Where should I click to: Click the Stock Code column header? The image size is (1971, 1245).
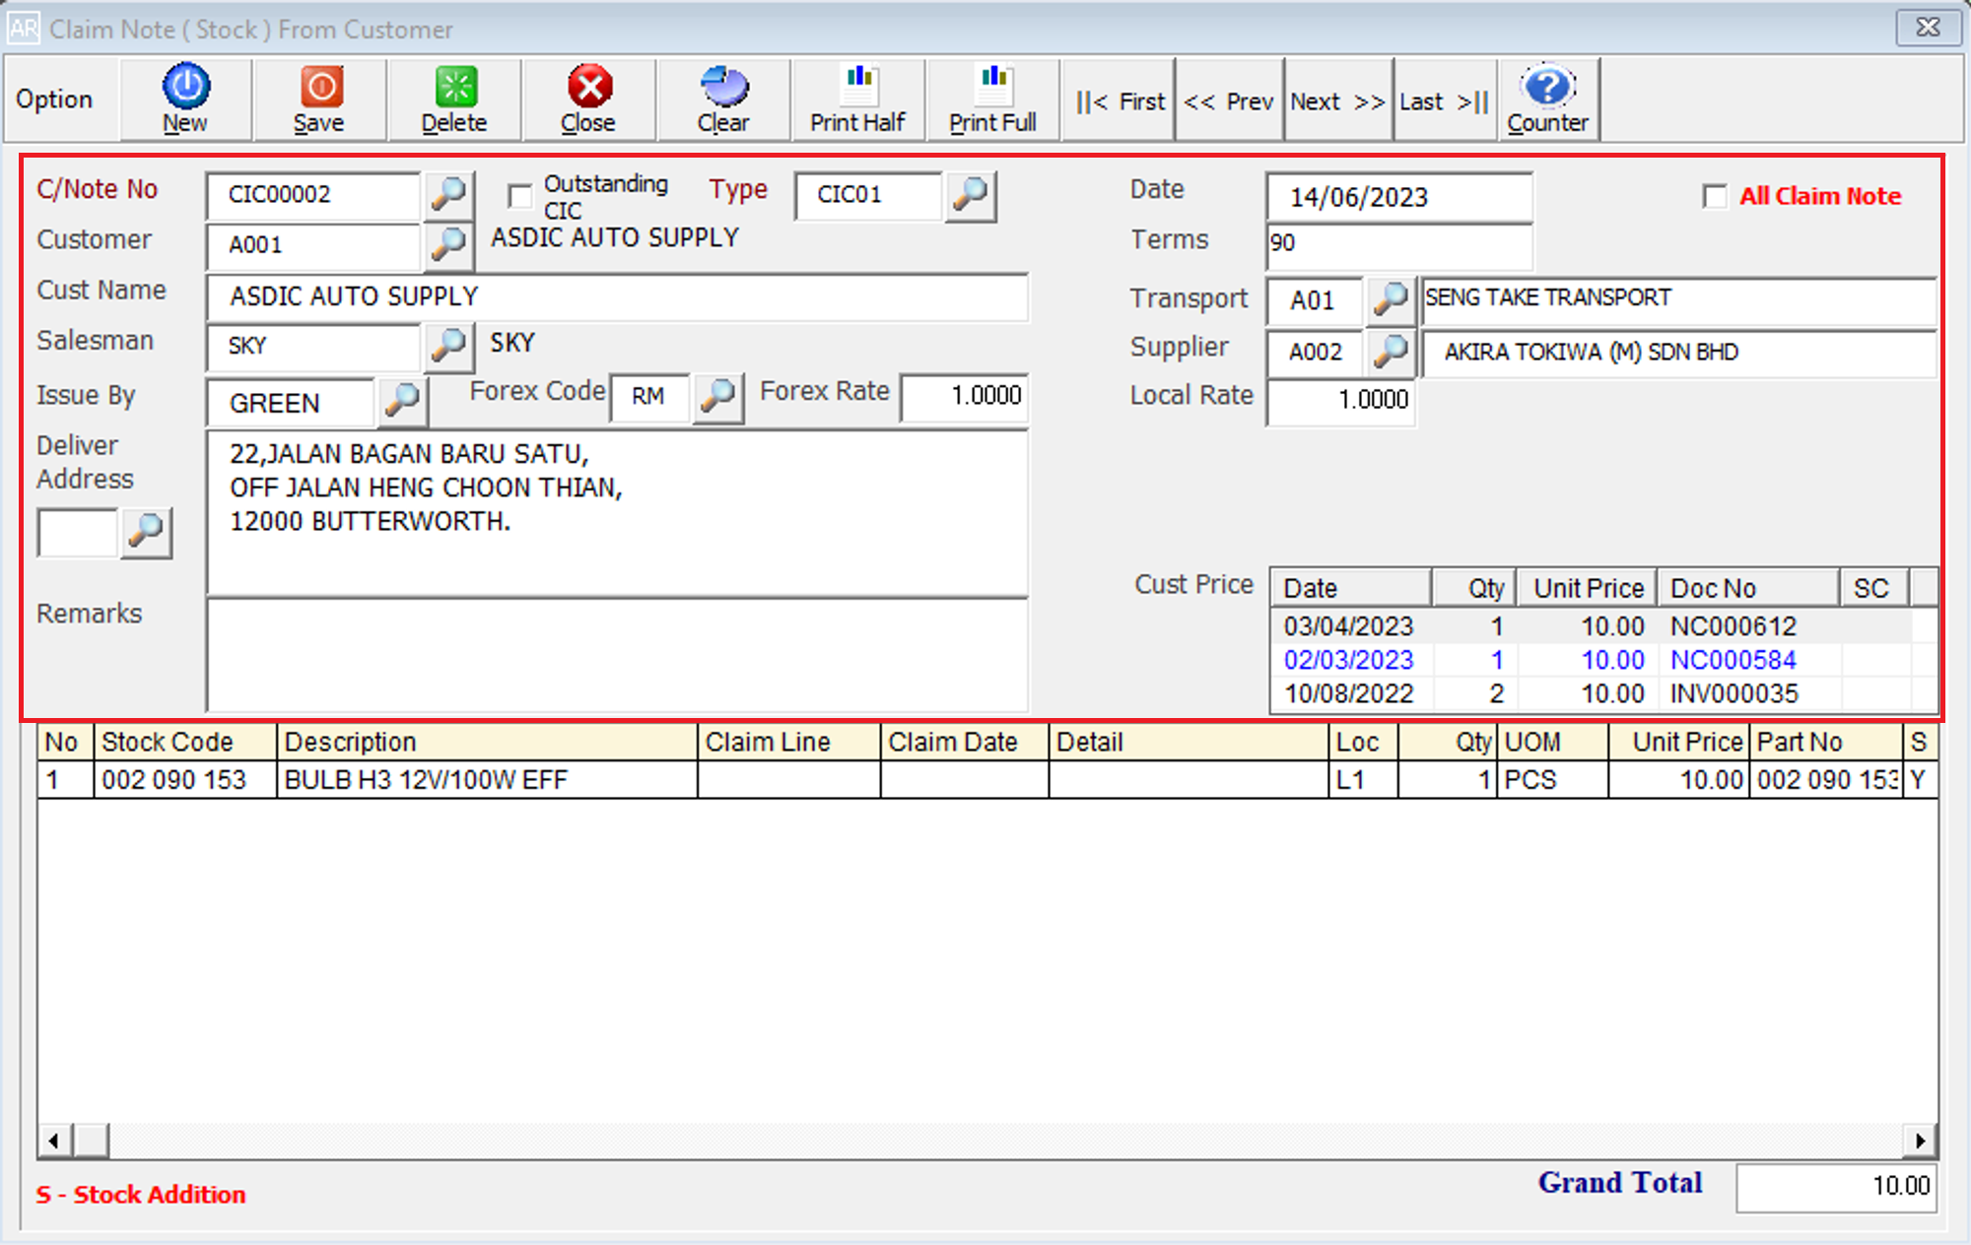185,742
